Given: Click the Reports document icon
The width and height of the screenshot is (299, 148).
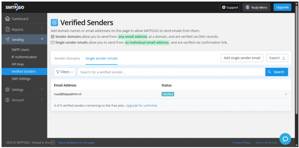Looking at the screenshot, I should coord(7,29).
